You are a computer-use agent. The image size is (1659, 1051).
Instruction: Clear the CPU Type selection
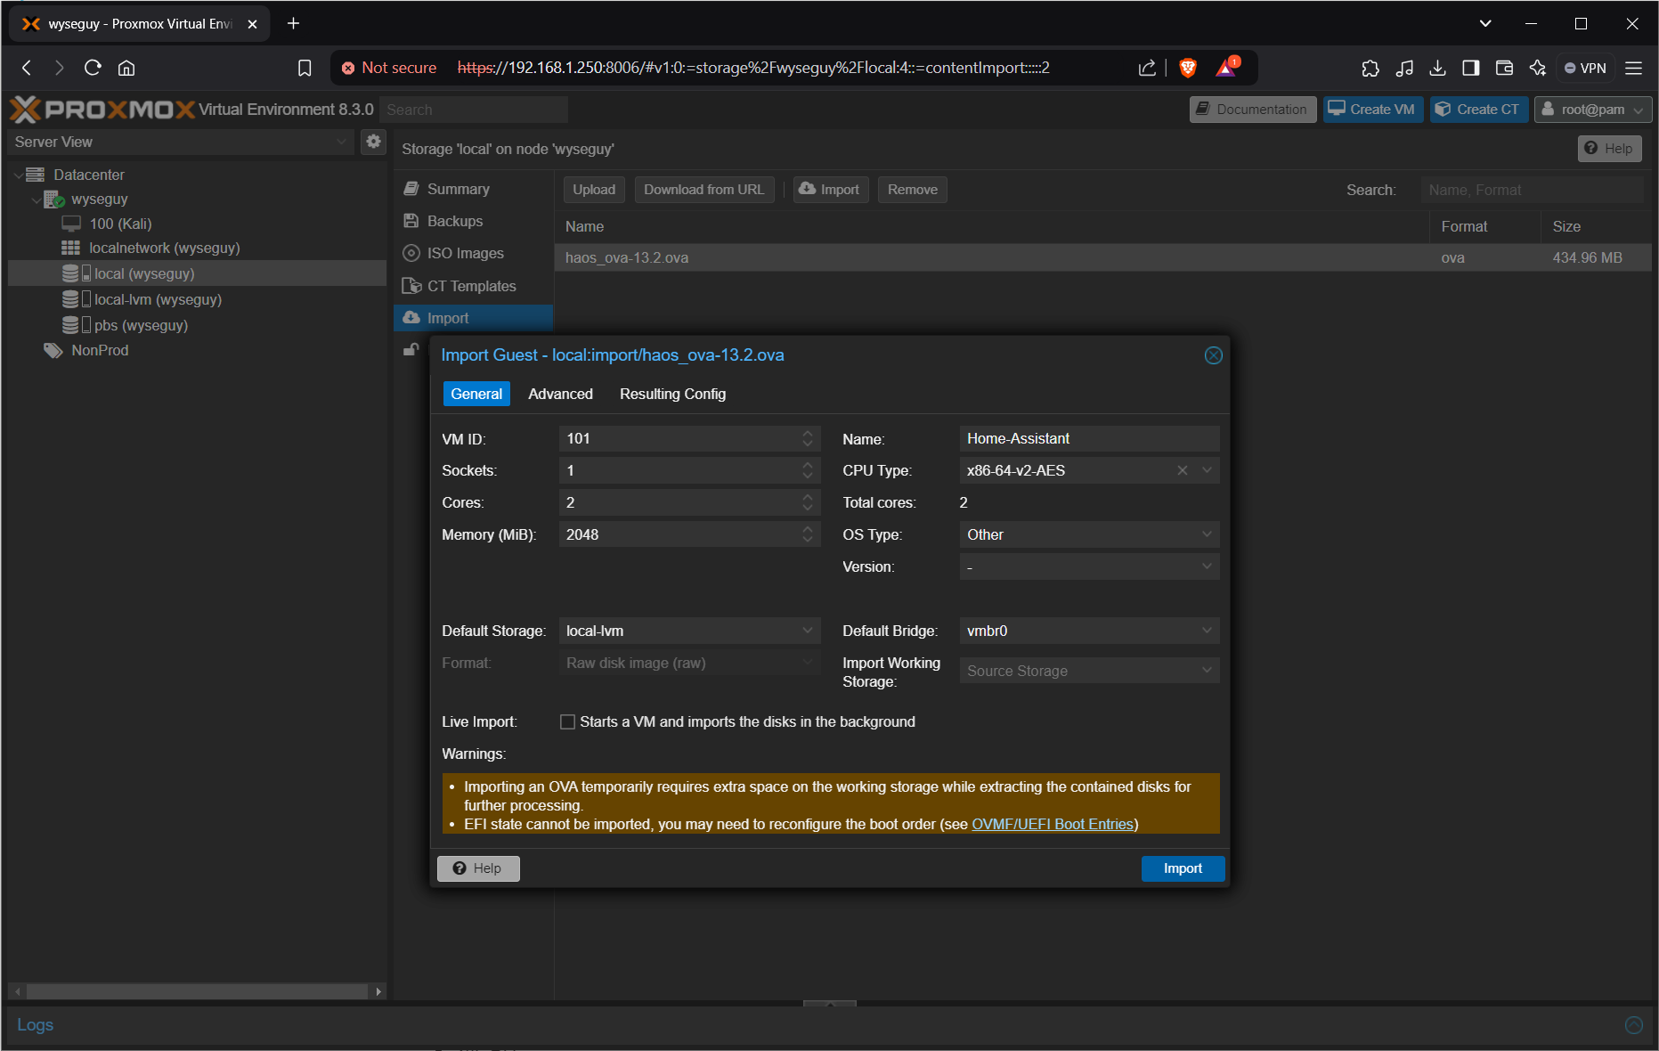point(1183,470)
